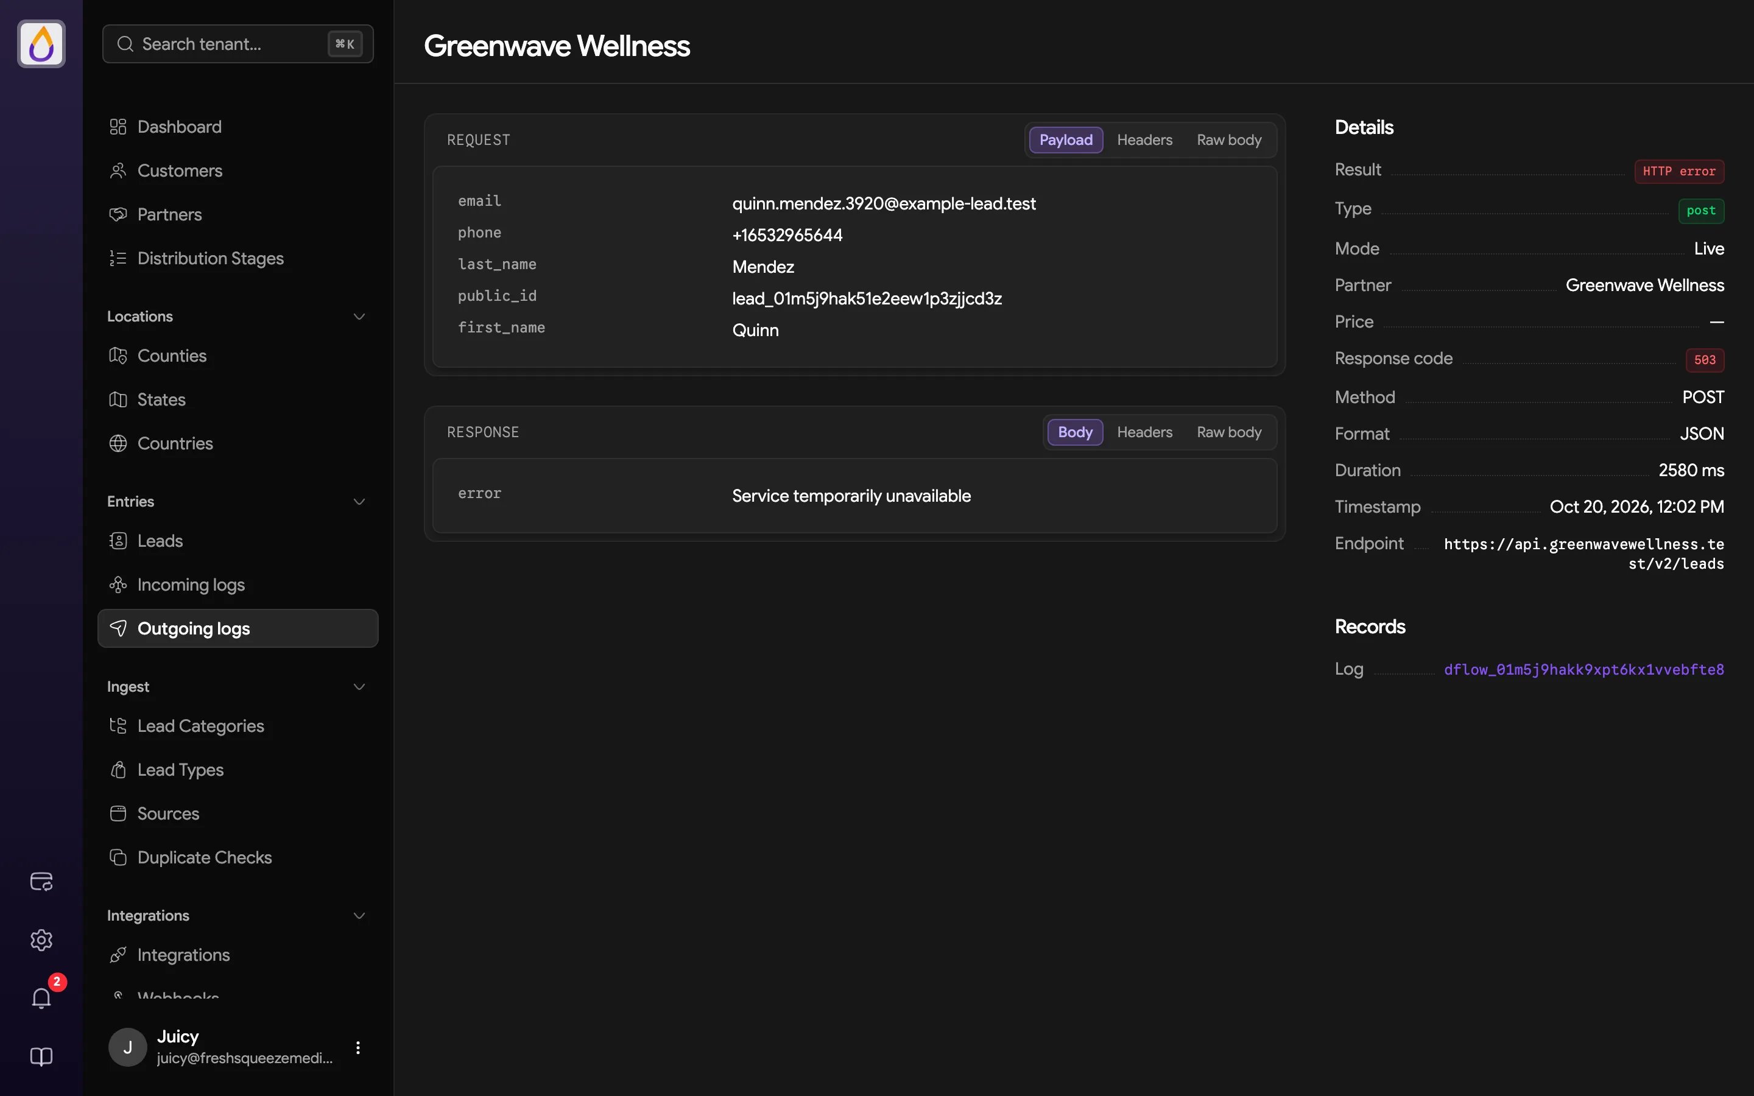Switch to request Headers tab
The height and width of the screenshot is (1096, 1754).
[1144, 140]
